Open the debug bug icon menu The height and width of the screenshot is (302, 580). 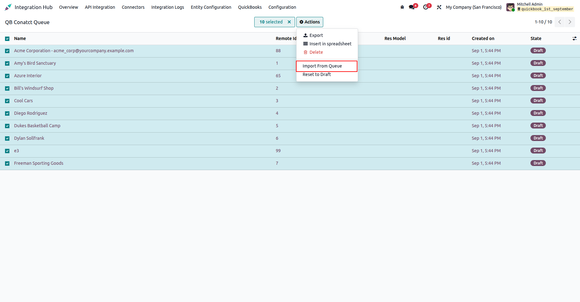(x=402, y=7)
